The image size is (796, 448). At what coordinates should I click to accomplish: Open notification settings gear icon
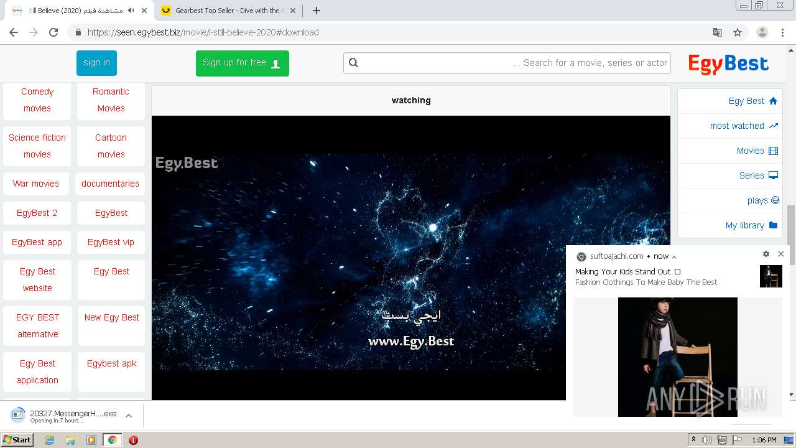[766, 254]
